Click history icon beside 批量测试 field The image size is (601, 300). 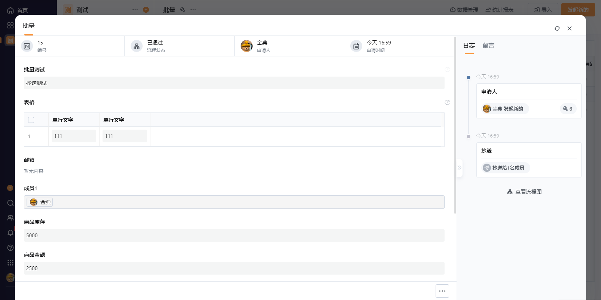click(447, 69)
